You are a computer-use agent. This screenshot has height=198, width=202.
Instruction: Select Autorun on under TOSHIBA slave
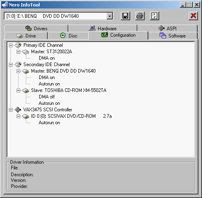(x=49, y=103)
